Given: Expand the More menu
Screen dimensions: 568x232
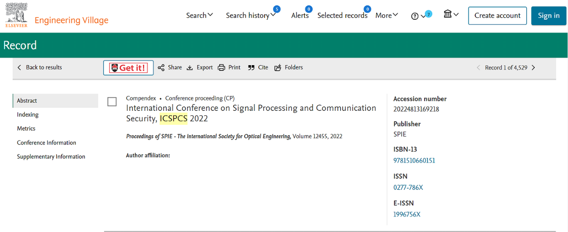Looking at the screenshot, I should coord(386,15).
